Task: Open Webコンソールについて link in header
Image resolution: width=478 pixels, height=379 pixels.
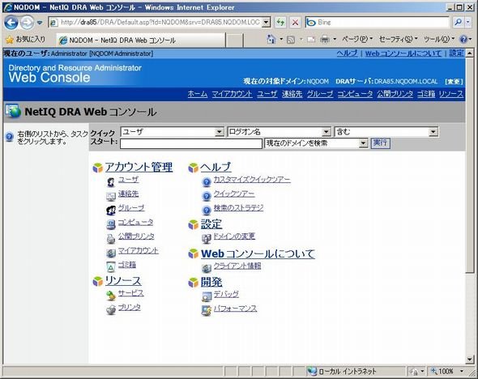Action: tap(403, 53)
